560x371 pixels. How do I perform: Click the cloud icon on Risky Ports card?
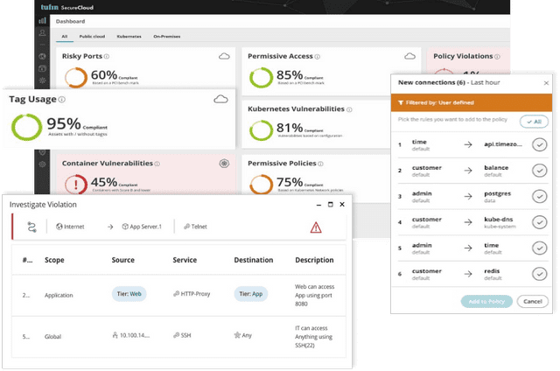(x=223, y=56)
